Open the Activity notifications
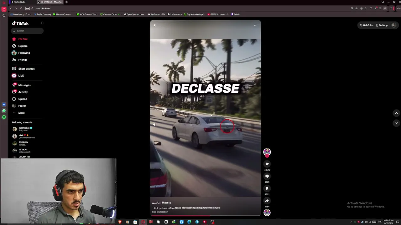Image resolution: width=401 pixels, height=225 pixels. (x=20, y=92)
